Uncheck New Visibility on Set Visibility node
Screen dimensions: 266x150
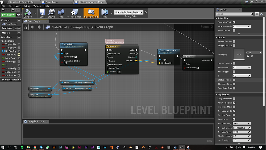click(76, 57)
